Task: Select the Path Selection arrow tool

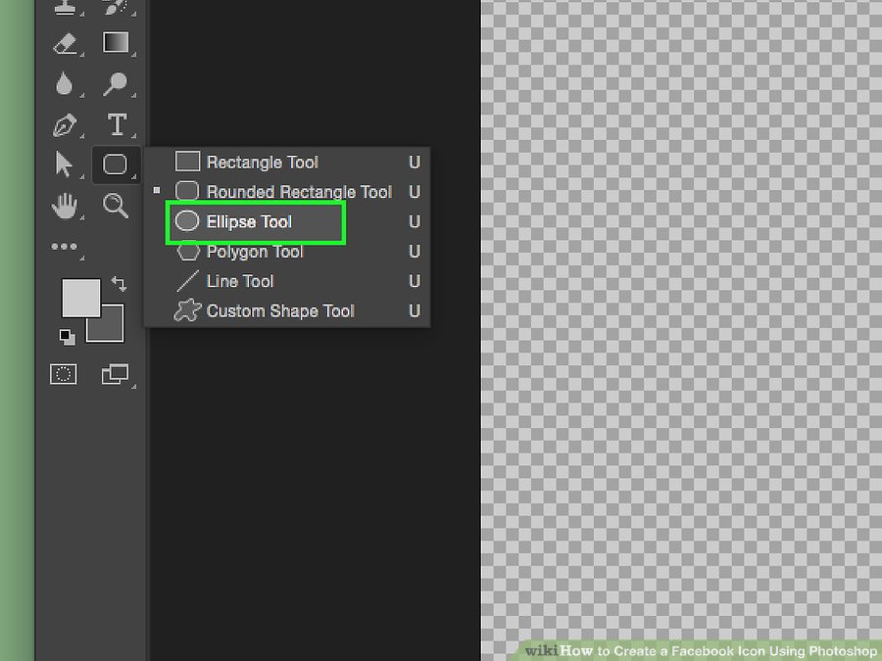Action: pyautogui.click(x=64, y=165)
